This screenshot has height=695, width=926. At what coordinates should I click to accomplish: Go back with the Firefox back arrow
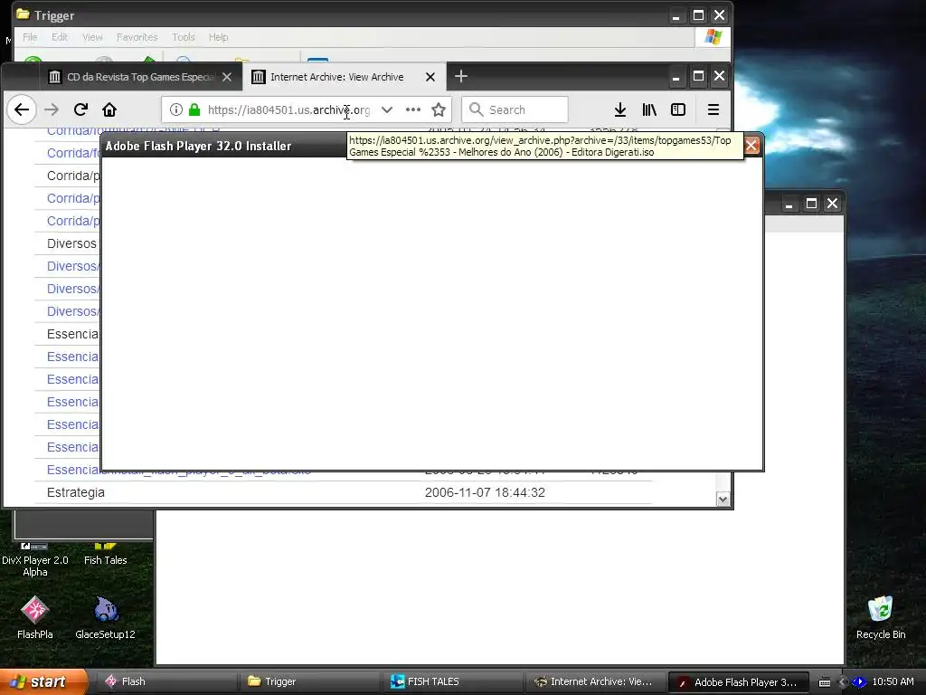pos(22,109)
